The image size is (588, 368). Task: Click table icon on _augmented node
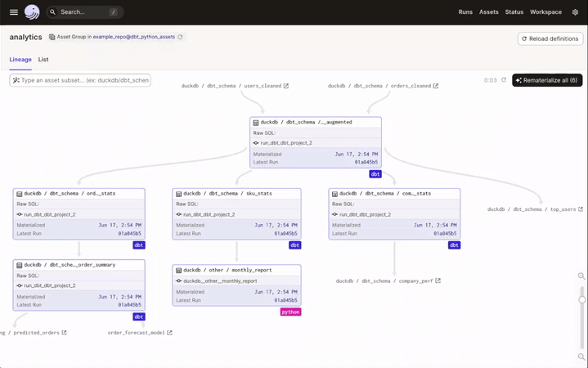click(x=256, y=123)
